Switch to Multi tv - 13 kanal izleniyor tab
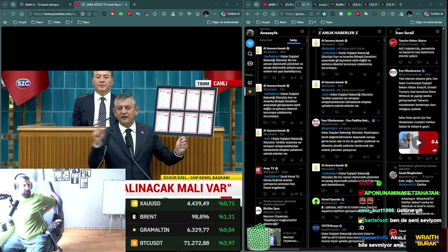 (42, 5)
